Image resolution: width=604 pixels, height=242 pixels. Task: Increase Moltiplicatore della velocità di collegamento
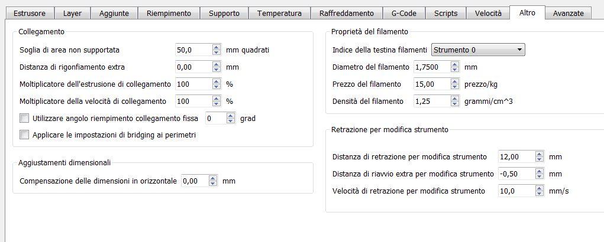217,99
